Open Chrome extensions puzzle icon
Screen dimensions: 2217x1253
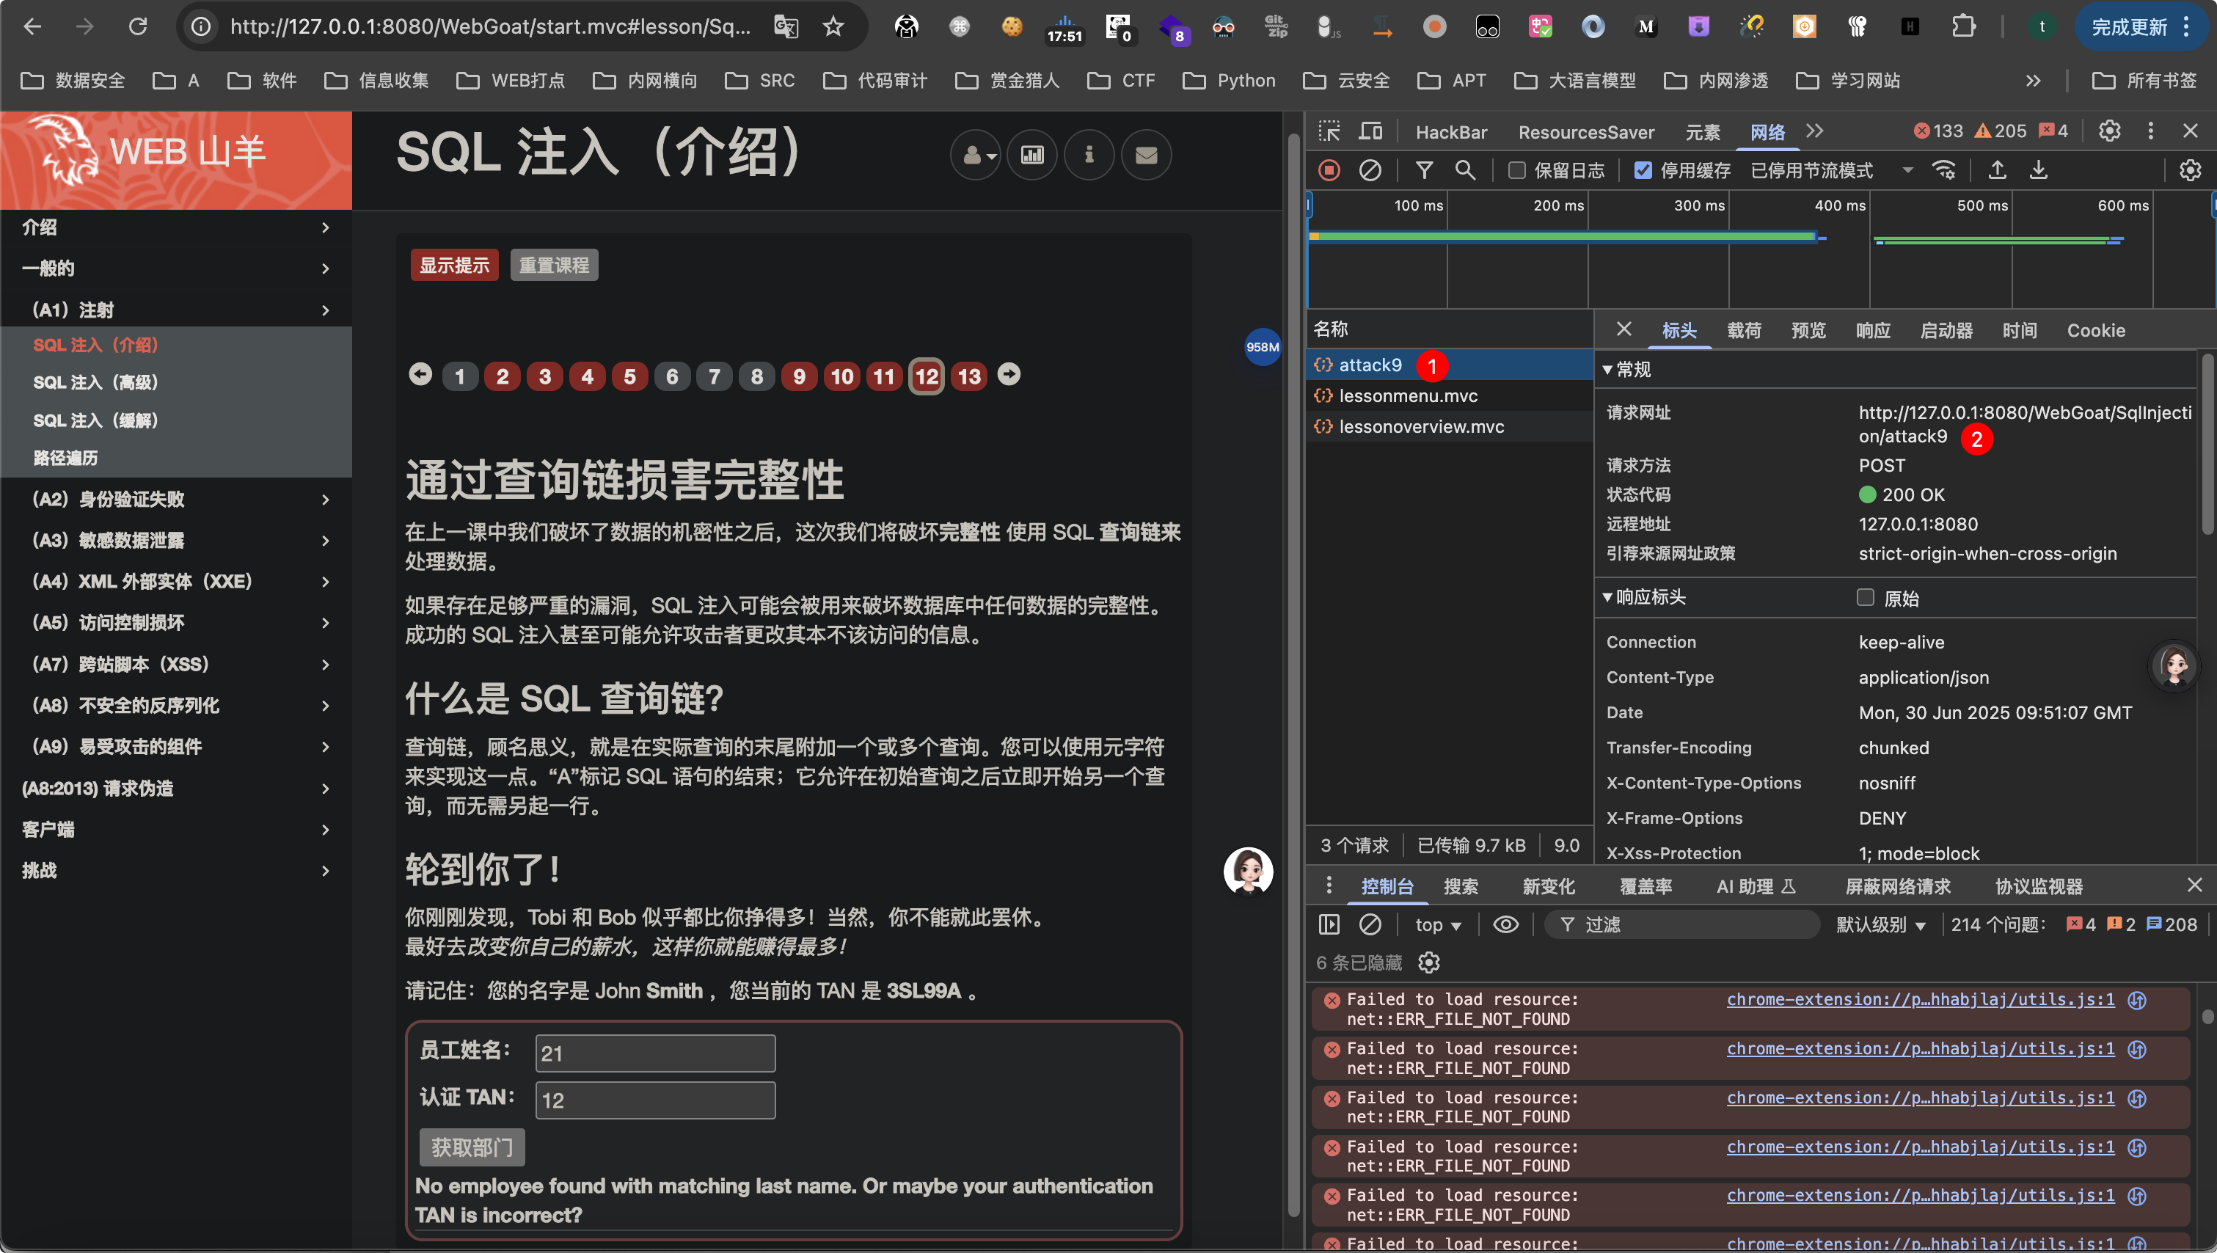(1963, 26)
